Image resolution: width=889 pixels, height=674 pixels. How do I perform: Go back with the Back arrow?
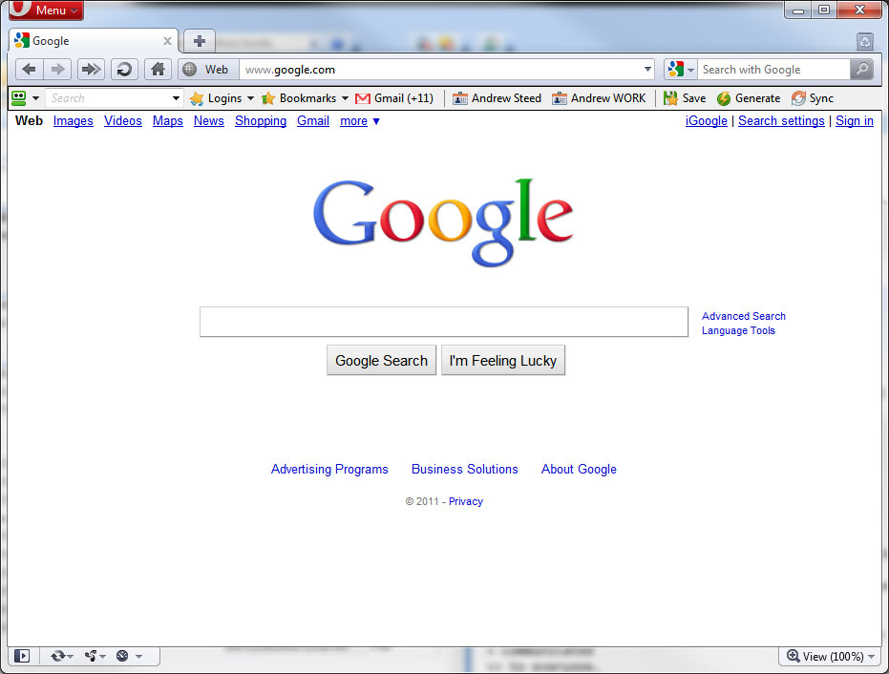pyautogui.click(x=29, y=70)
